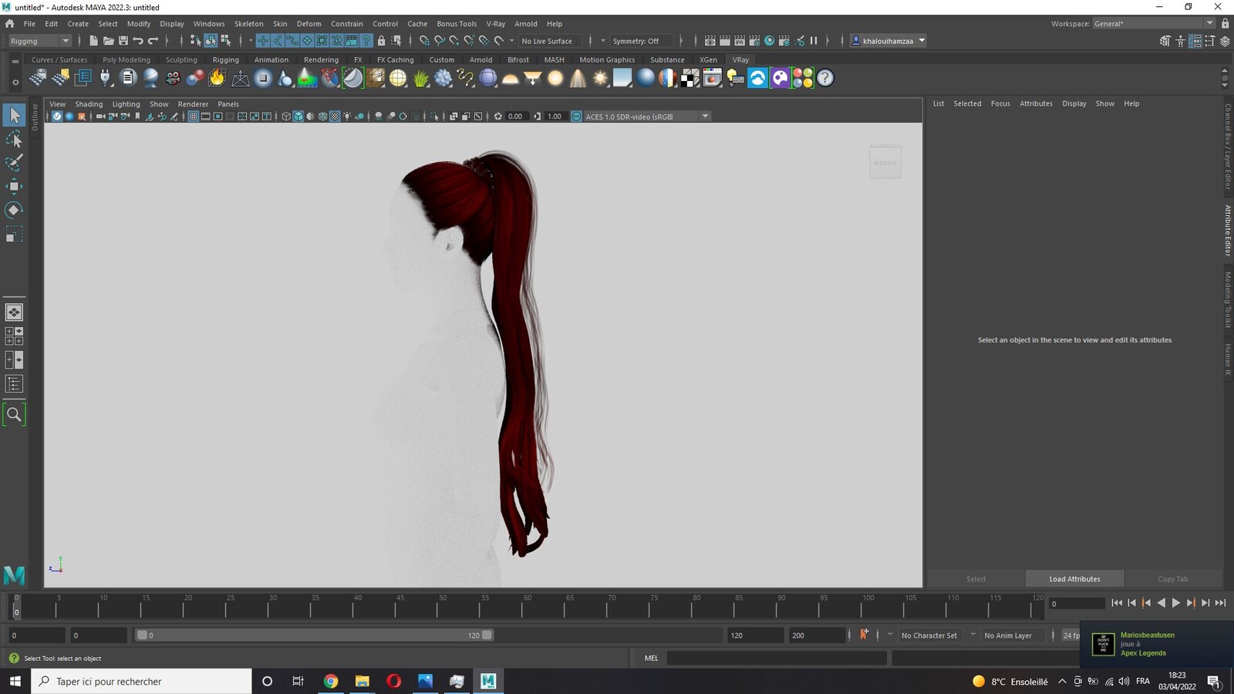The height and width of the screenshot is (694, 1234).
Task: Click the time range slider bar
Action: (314, 635)
